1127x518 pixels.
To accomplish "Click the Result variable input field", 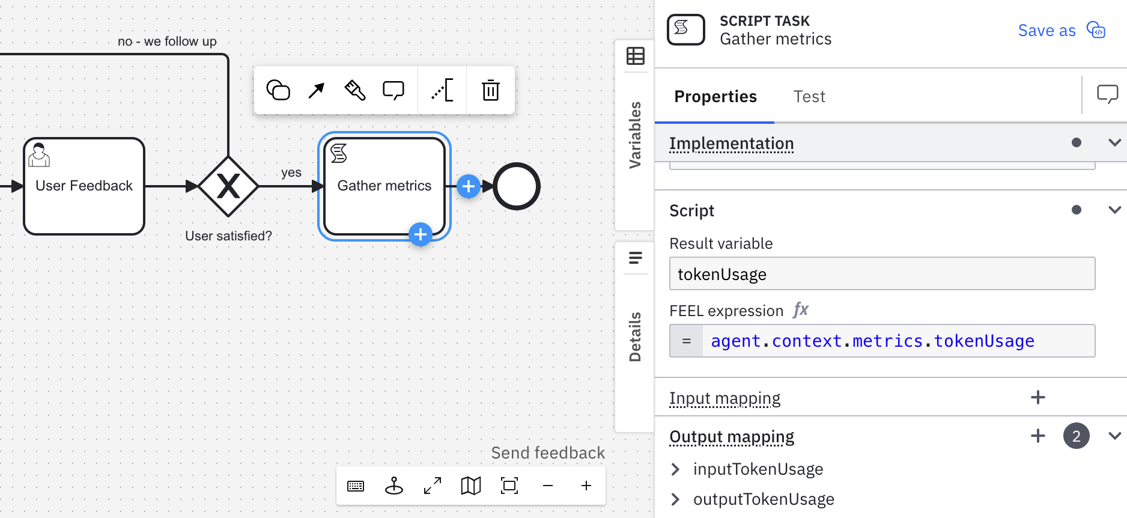I will [881, 274].
